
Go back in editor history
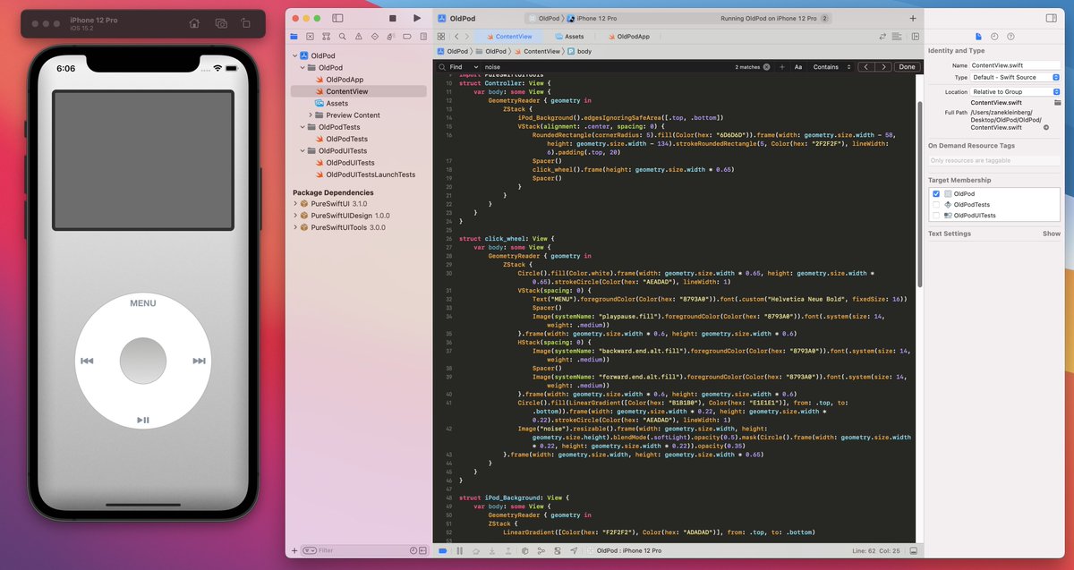(456, 37)
